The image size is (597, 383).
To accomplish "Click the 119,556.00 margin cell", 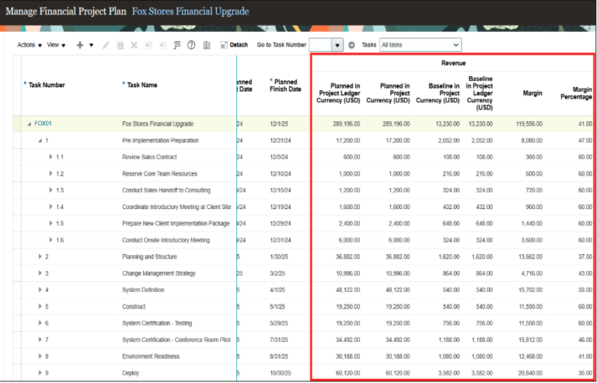I will (x=528, y=124).
